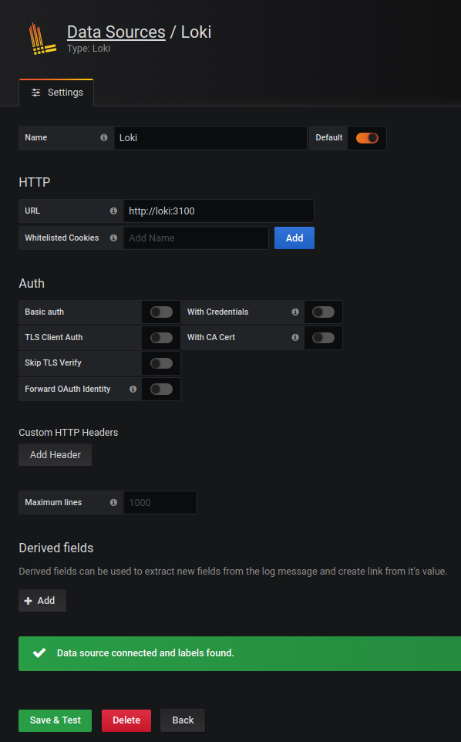The image size is (461, 742).
Task: Open the Data Sources breadcrumb link
Action: click(x=116, y=32)
